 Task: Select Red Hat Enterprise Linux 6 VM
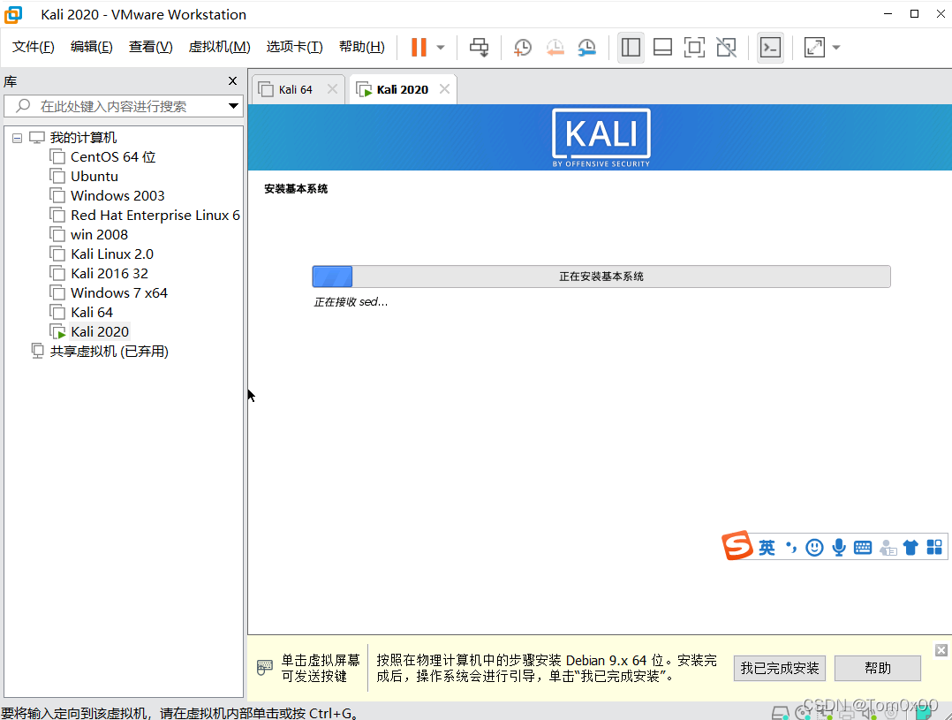pos(155,216)
